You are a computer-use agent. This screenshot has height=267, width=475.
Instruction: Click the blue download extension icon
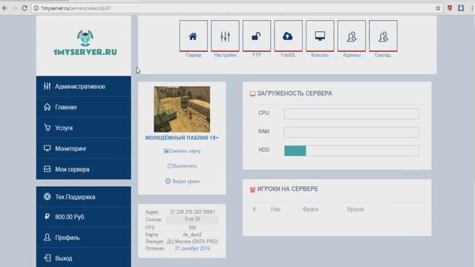[x=461, y=8]
